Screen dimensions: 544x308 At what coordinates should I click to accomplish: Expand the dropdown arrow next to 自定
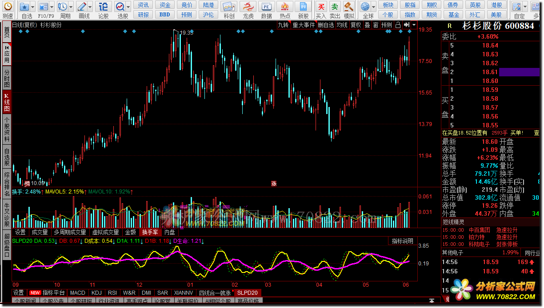click(525, 7)
